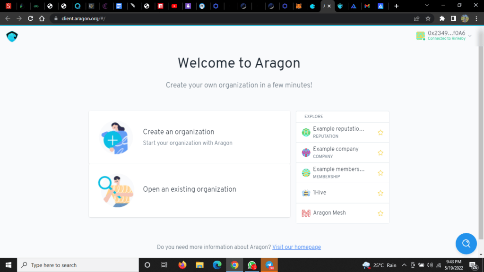Close the active browser tab
484x272 pixels.
tap(329, 6)
